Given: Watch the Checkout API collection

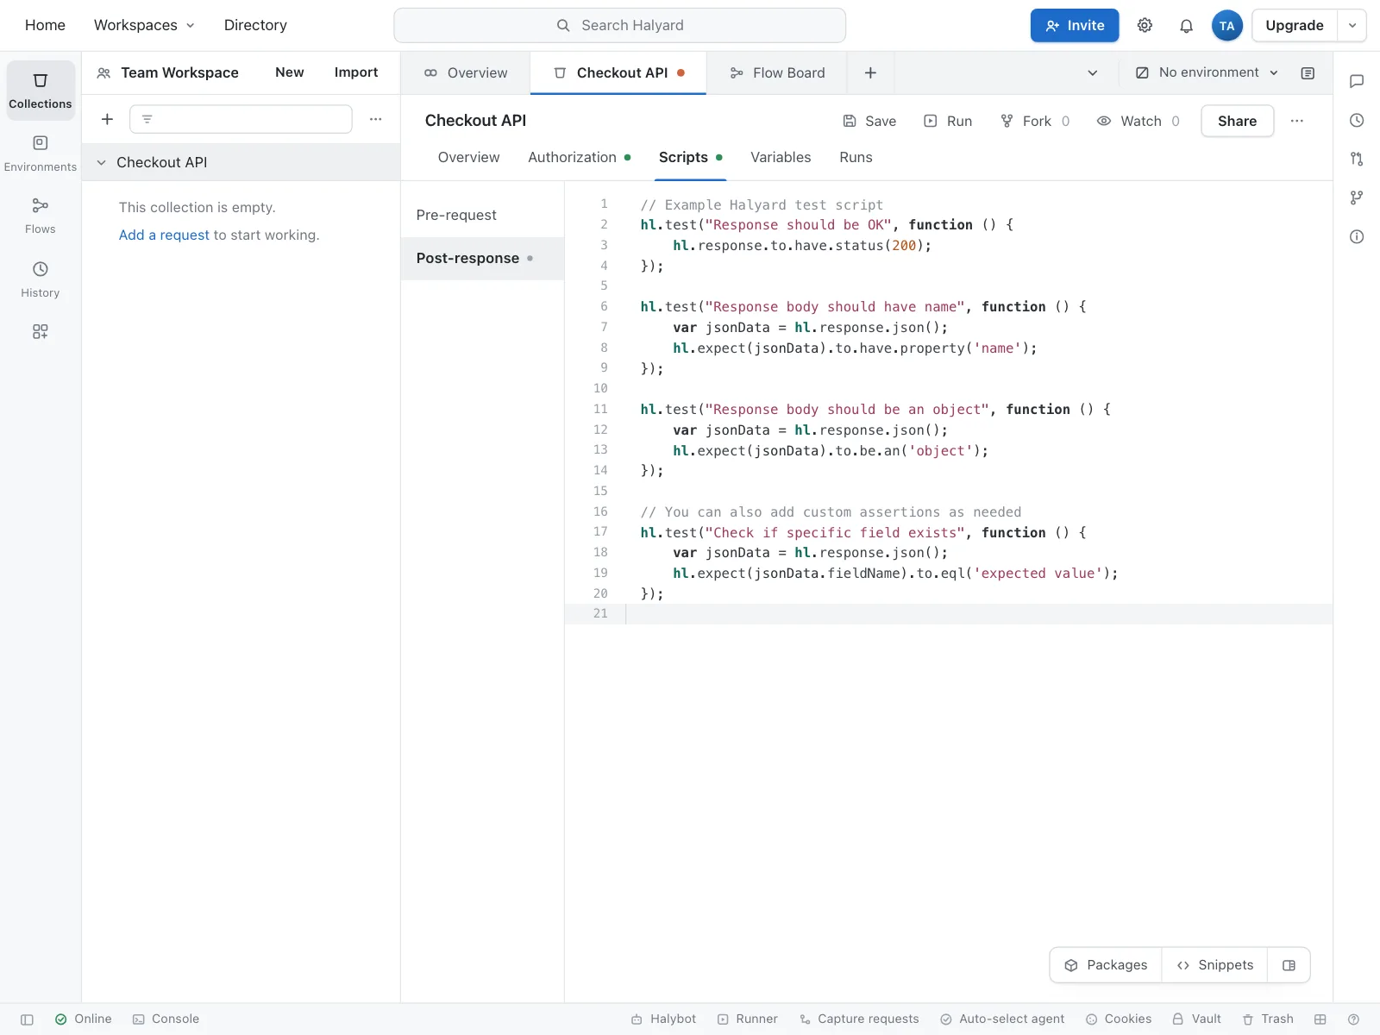Looking at the screenshot, I should click(x=1138, y=121).
